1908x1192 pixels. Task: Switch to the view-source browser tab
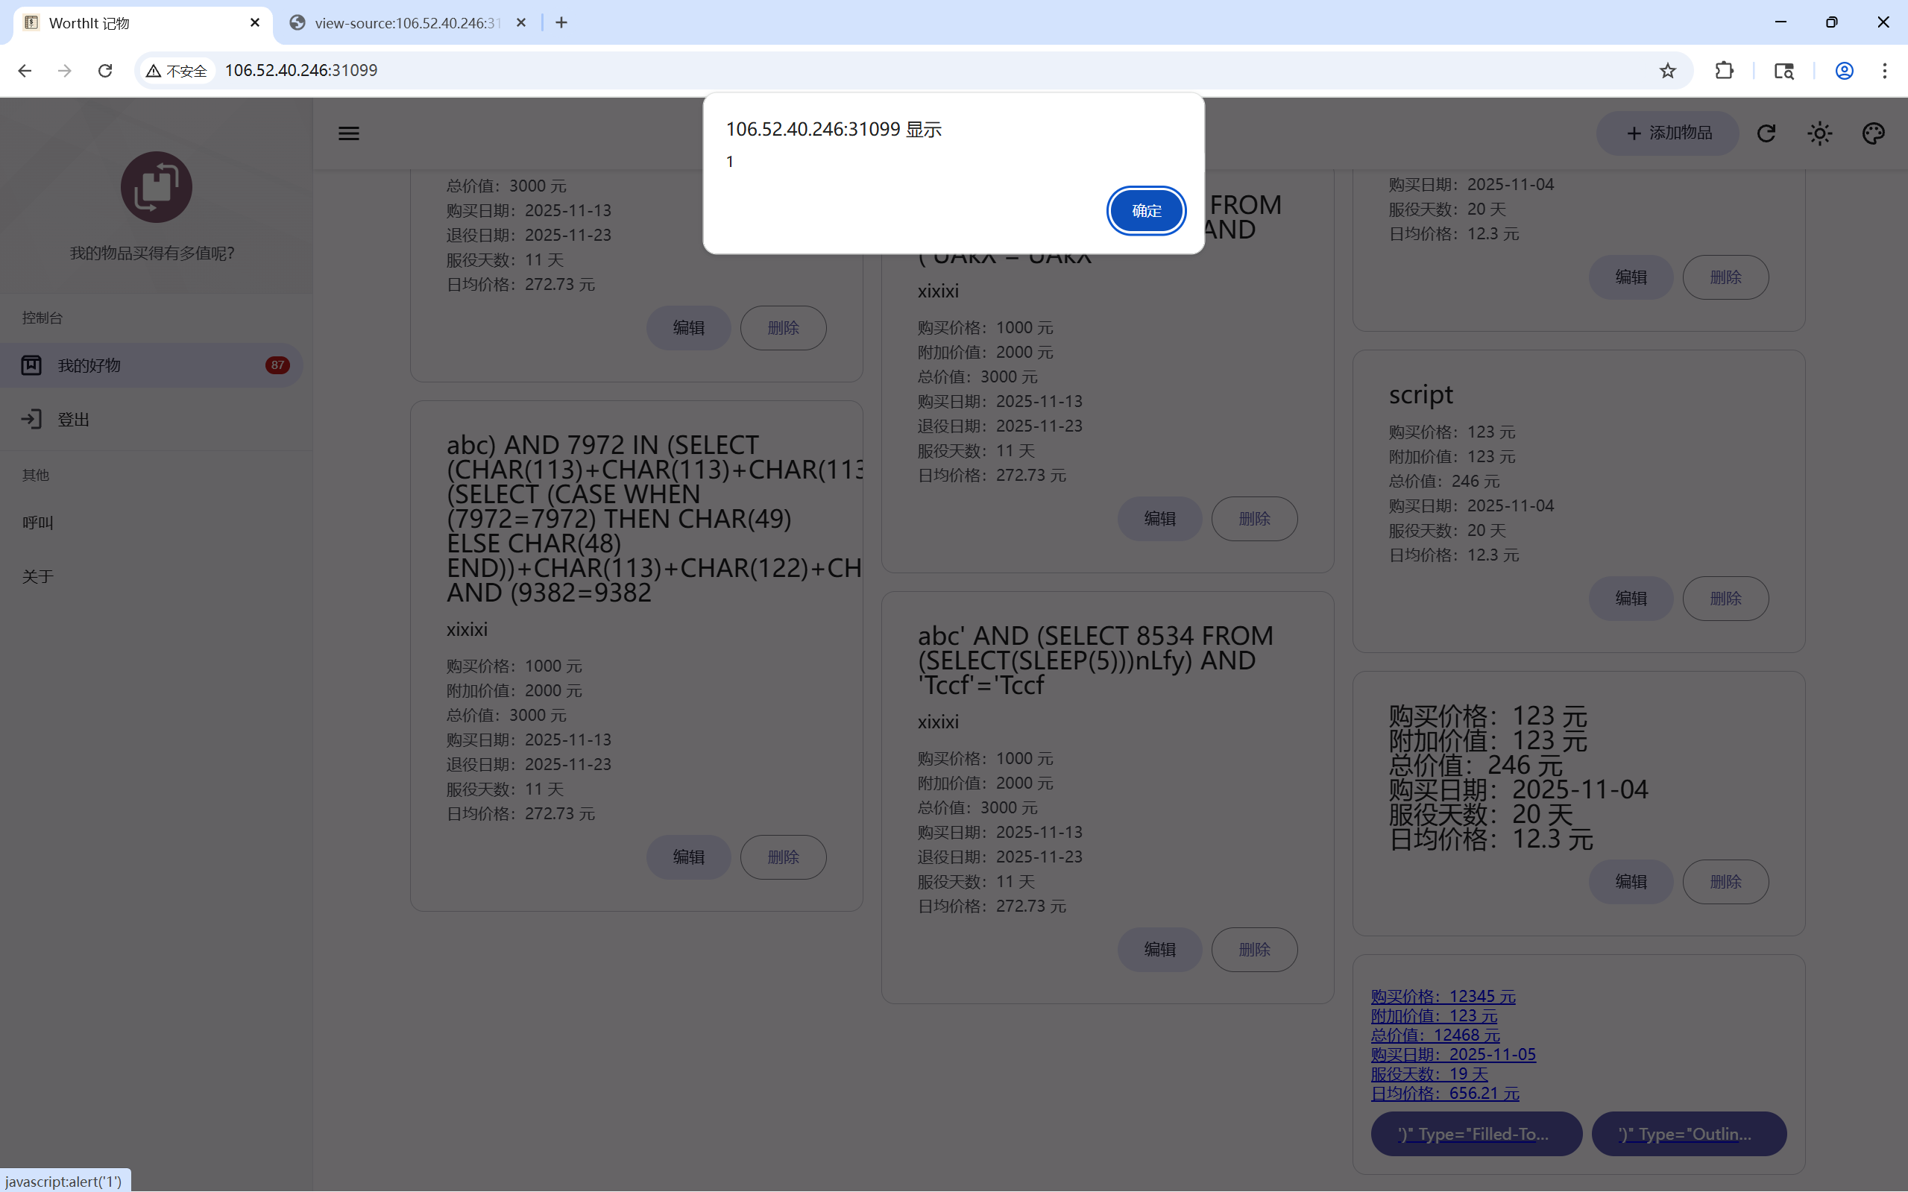pos(406,23)
